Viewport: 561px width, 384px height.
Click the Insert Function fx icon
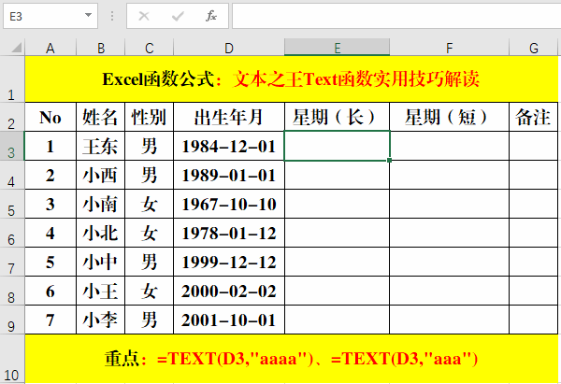click(x=211, y=16)
